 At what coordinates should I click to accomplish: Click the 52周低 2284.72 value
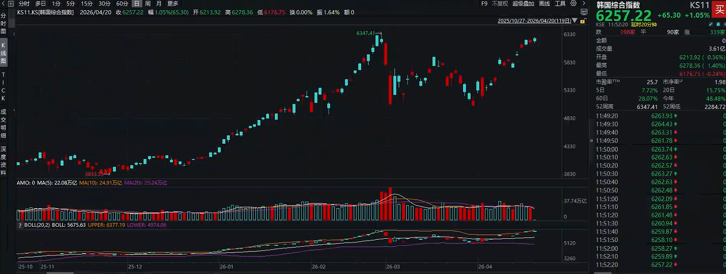coord(714,107)
